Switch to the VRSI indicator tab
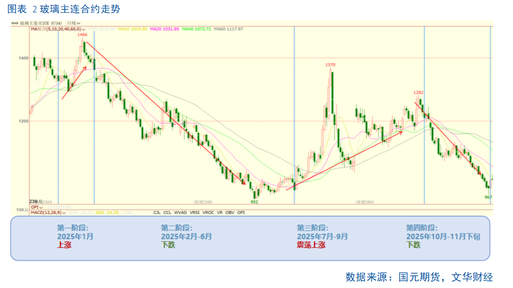The height and width of the screenshot is (288, 513). [194, 212]
